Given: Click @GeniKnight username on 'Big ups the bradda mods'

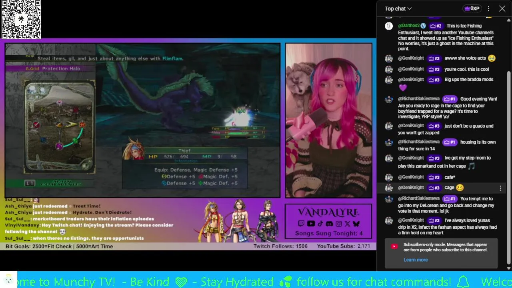Looking at the screenshot, I should click(x=411, y=80).
